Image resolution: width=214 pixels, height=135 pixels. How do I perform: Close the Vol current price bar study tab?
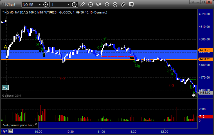click(x=36, y=124)
